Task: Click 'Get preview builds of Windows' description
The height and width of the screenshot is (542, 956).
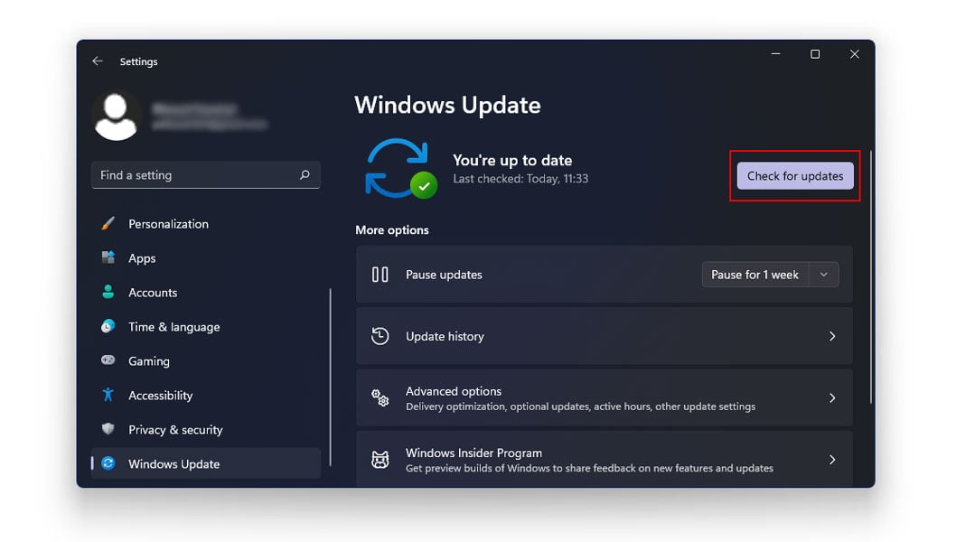Action: tap(589, 468)
